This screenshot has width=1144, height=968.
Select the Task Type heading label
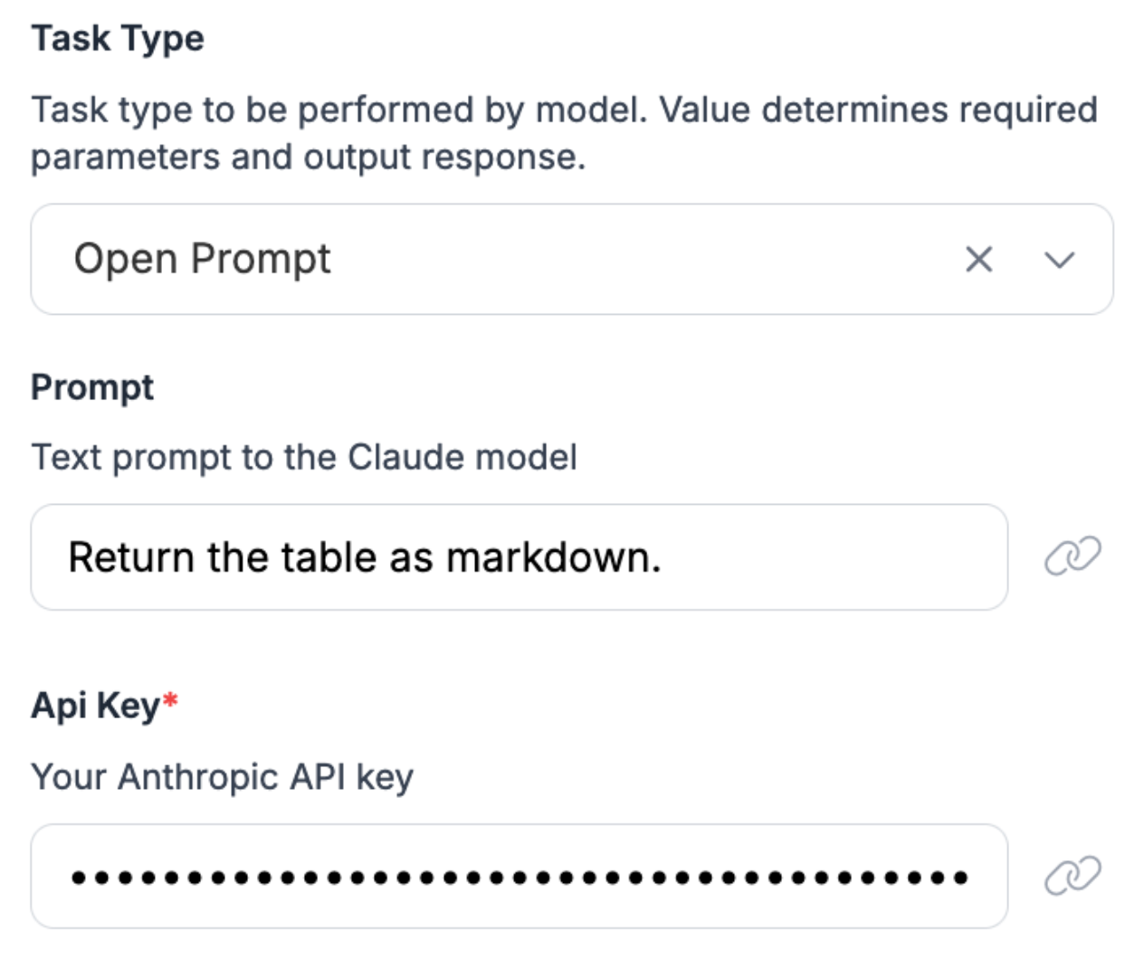[x=118, y=39]
